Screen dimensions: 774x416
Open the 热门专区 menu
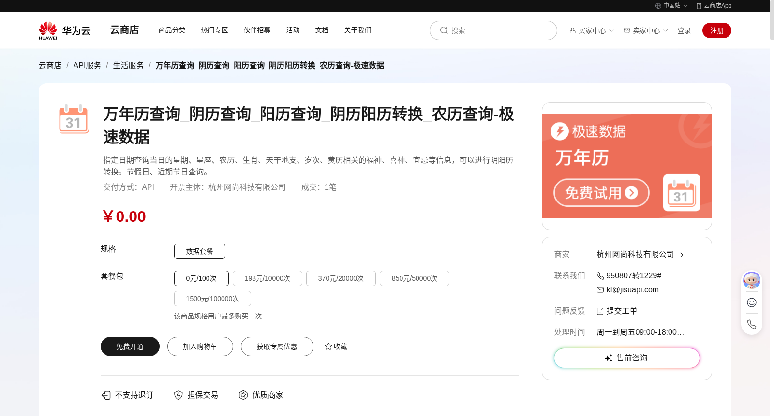point(215,30)
